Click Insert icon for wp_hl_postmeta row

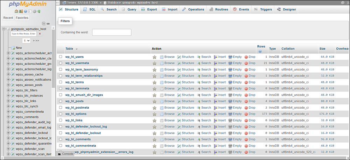(216, 108)
